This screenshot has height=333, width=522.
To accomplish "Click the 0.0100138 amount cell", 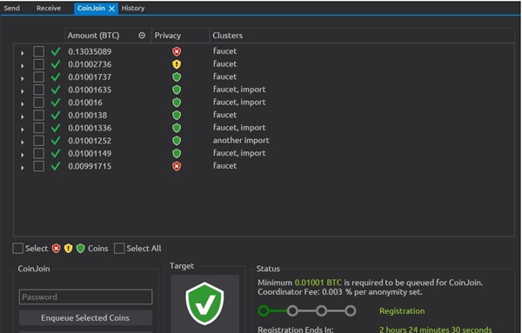I will pyautogui.click(x=88, y=116).
